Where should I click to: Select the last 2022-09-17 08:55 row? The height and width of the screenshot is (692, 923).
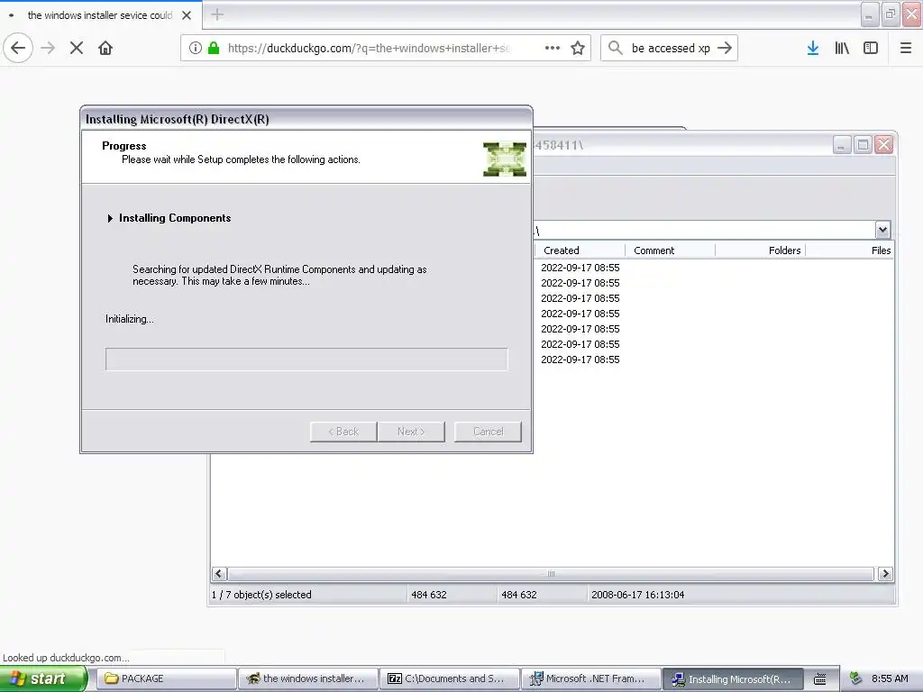(580, 360)
